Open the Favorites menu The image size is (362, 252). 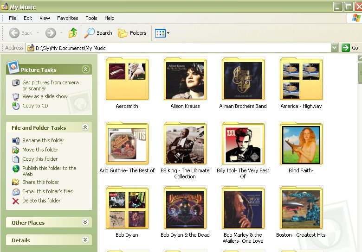pyautogui.click(x=67, y=18)
